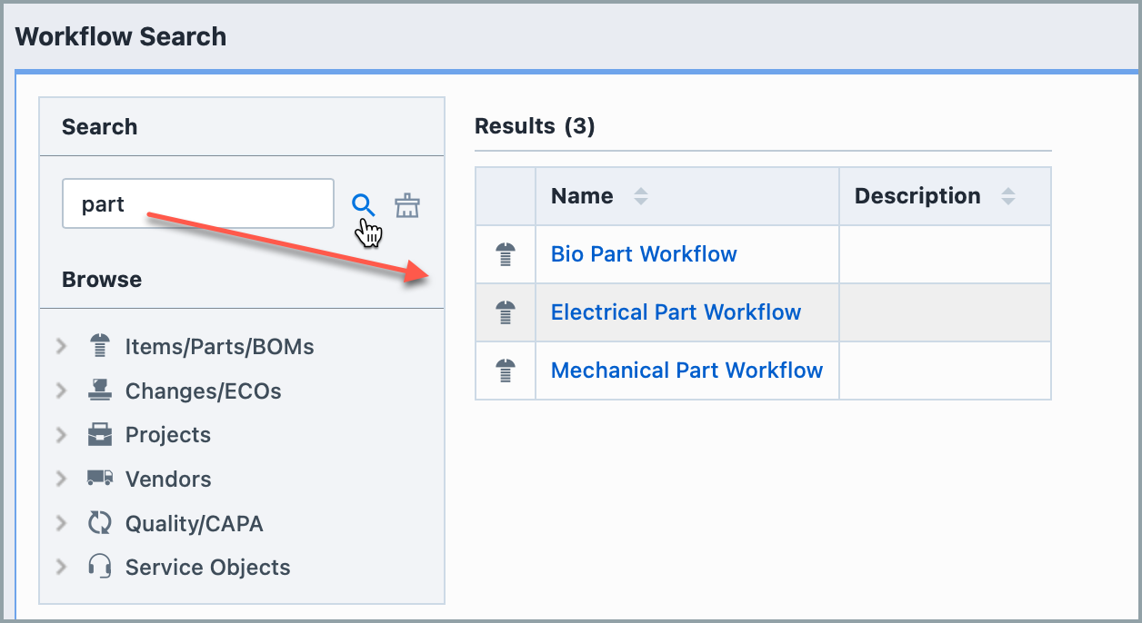This screenshot has height=623, width=1142.
Task: Toggle sorting on the Name column
Action: pyautogui.click(x=640, y=195)
